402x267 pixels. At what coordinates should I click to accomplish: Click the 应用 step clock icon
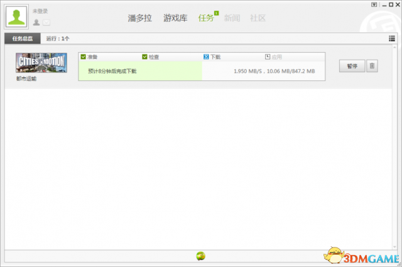(268, 57)
